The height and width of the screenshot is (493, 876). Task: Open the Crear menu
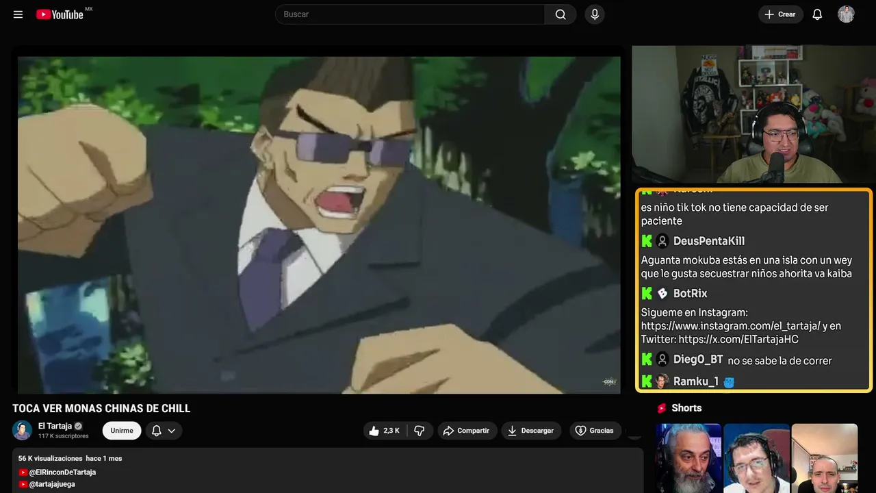click(x=780, y=14)
